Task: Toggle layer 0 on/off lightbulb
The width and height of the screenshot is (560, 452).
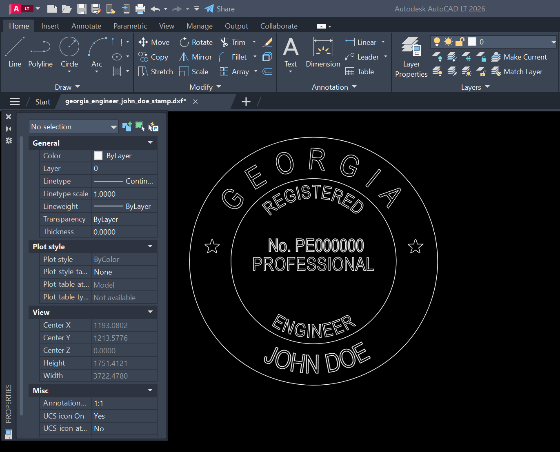Action: [x=437, y=42]
